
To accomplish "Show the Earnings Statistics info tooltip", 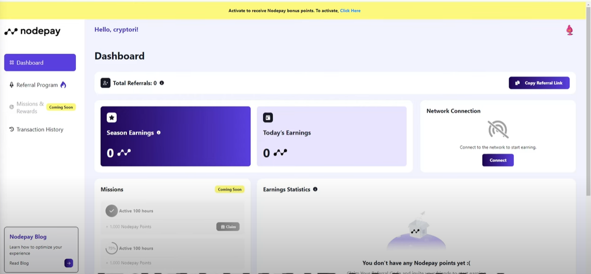I will tap(315, 189).
